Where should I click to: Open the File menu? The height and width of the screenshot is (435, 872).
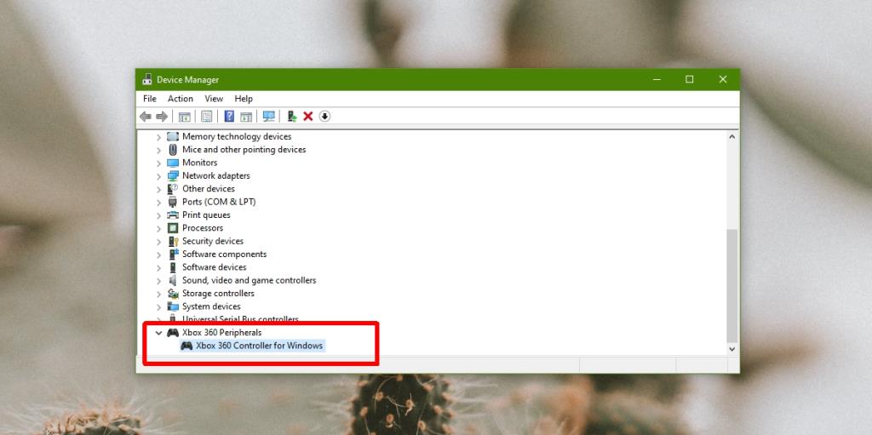click(150, 99)
